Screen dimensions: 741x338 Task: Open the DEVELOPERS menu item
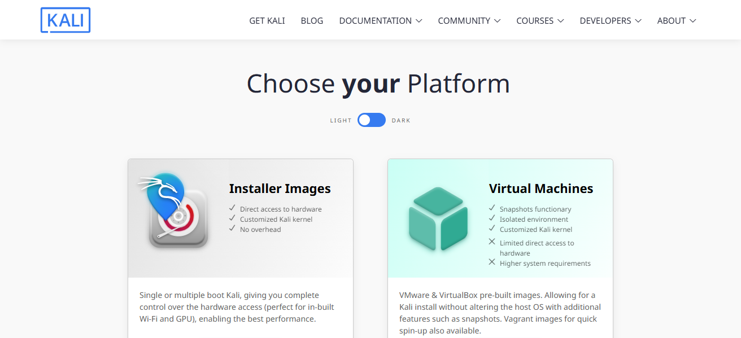coord(605,21)
